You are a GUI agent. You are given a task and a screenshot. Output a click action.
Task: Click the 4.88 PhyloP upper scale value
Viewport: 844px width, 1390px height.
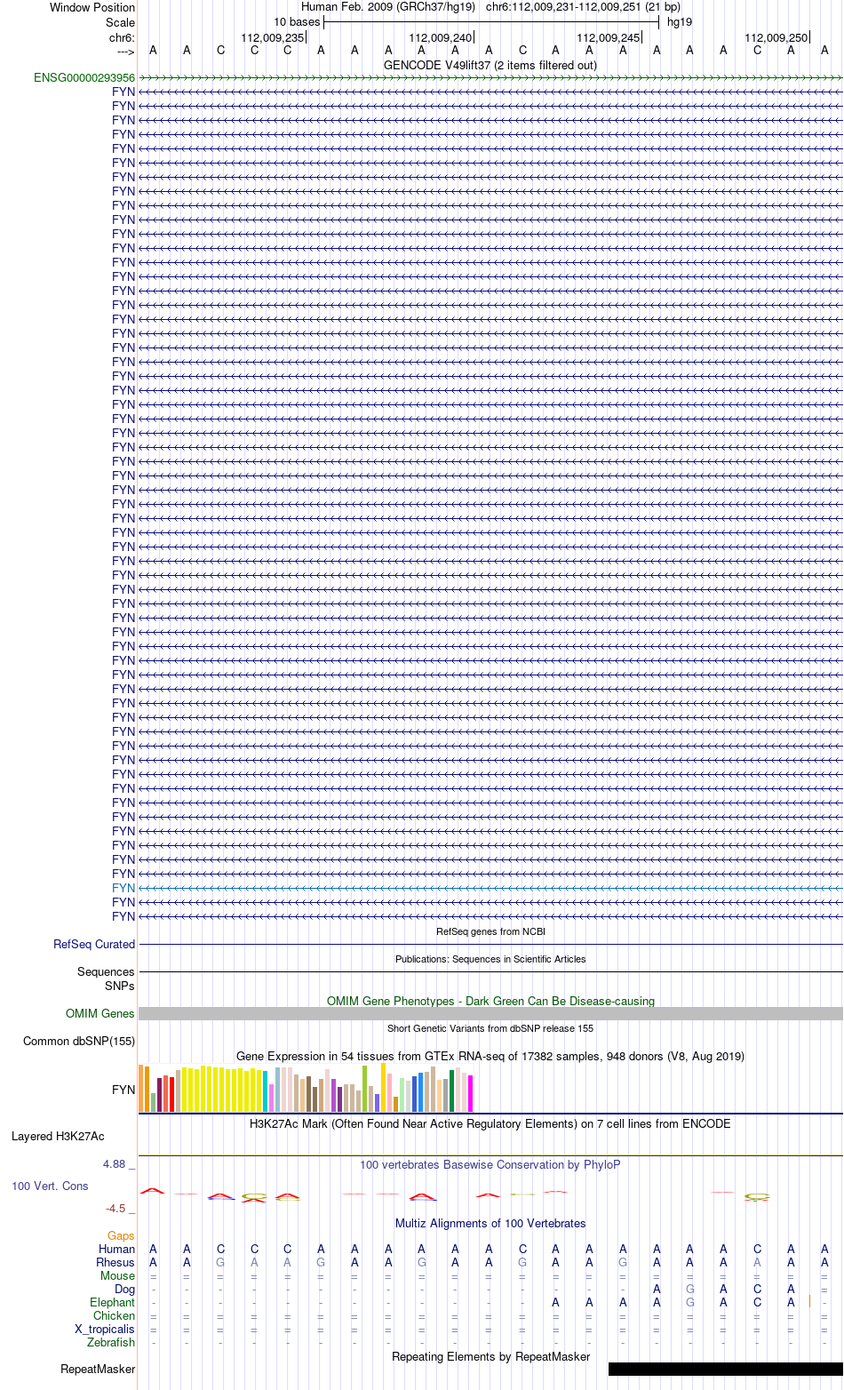point(116,1163)
